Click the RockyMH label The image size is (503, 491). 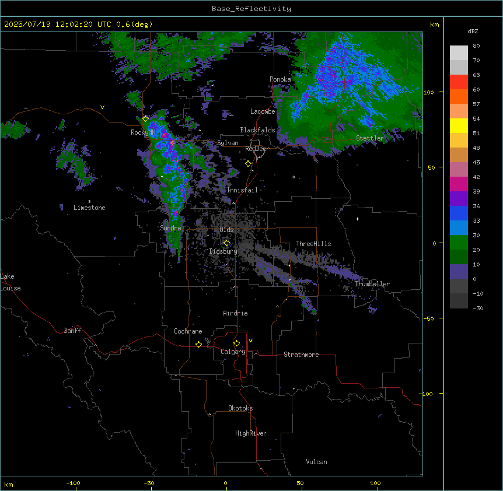(x=143, y=132)
